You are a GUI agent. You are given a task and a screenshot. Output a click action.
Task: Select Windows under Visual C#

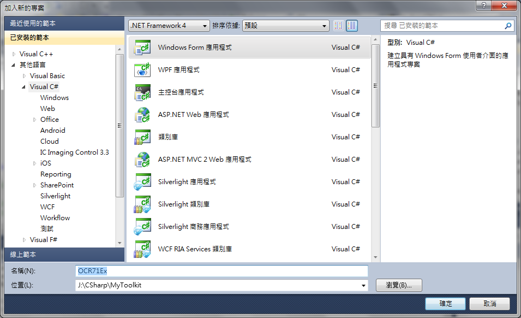point(55,98)
